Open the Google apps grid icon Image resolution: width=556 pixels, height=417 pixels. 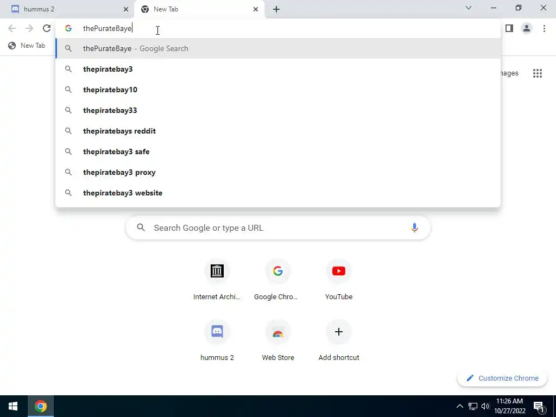point(537,73)
